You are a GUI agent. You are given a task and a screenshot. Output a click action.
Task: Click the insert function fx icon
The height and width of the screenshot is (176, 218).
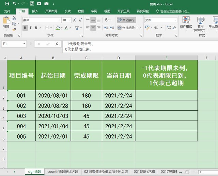57,44
